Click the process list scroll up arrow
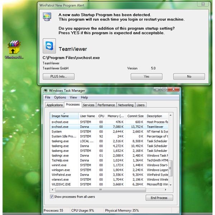This screenshot has width=215, height=215. (171, 115)
